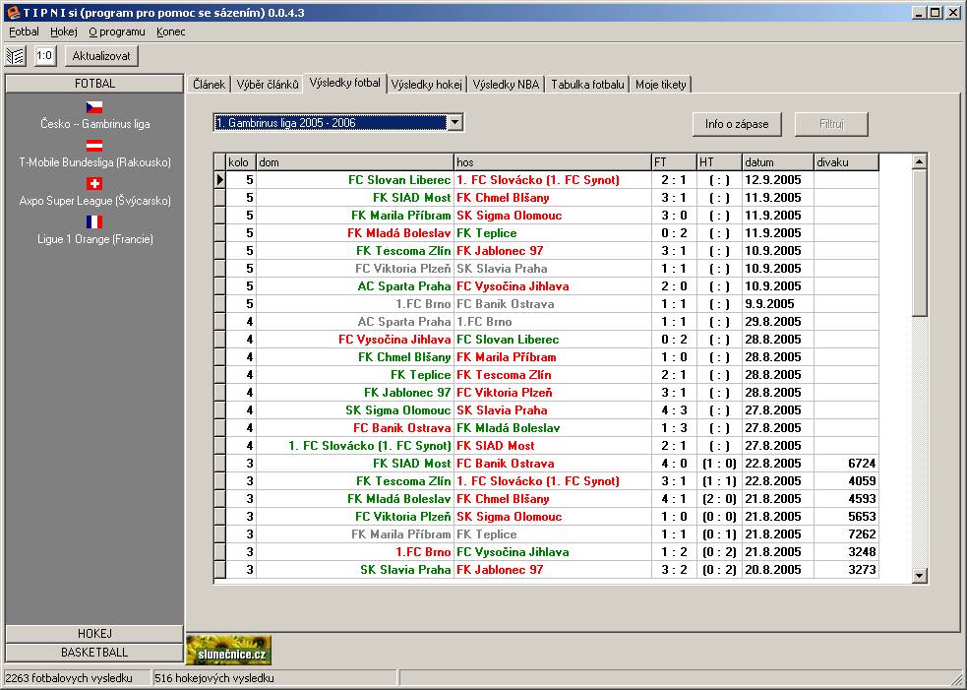Click the FT column header
The height and width of the screenshot is (690, 967).
pos(674,162)
